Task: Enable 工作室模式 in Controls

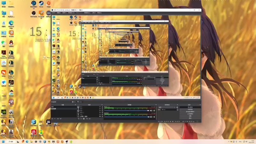Action: click(190, 114)
